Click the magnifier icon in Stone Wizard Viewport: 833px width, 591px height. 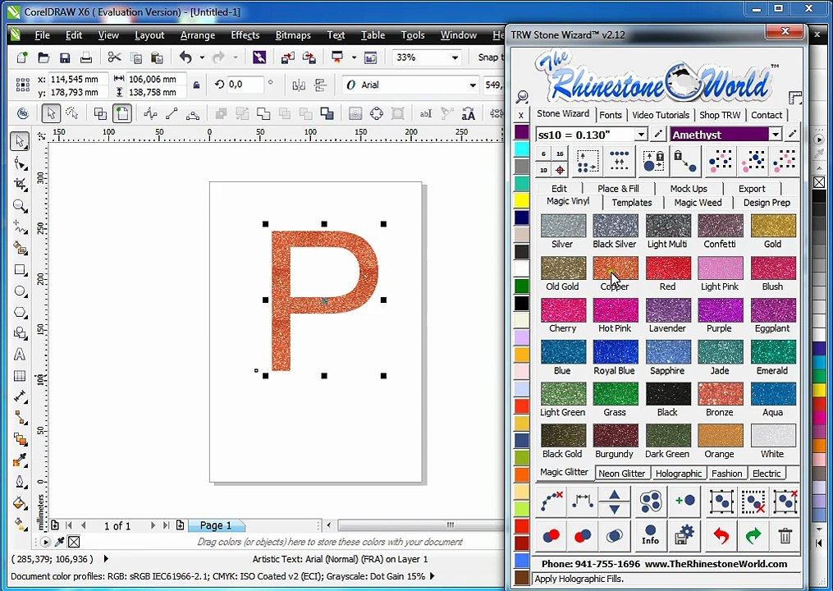point(522,96)
